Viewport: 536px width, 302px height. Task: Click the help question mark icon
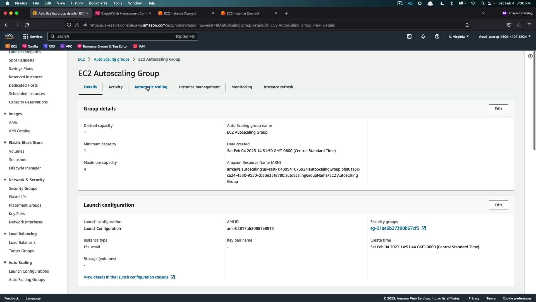(x=437, y=36)
